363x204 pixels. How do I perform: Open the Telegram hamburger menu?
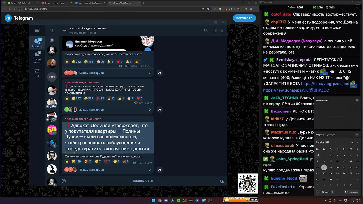click(37, 30)
